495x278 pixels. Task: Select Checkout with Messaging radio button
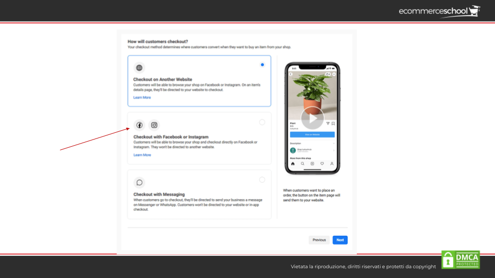262,180
